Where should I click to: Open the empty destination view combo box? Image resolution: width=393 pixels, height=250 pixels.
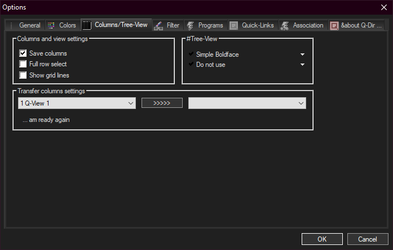[246, 103]
